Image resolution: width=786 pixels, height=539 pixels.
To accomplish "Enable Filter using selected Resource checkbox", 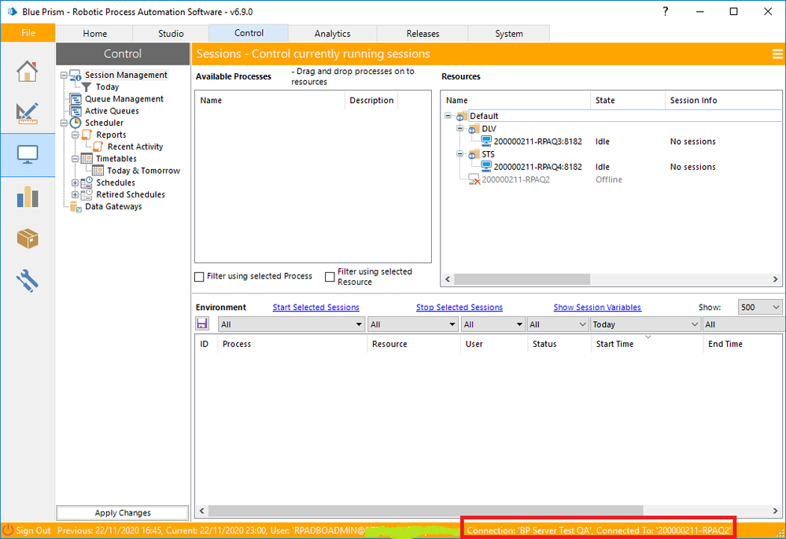I will tap(330, 277).
